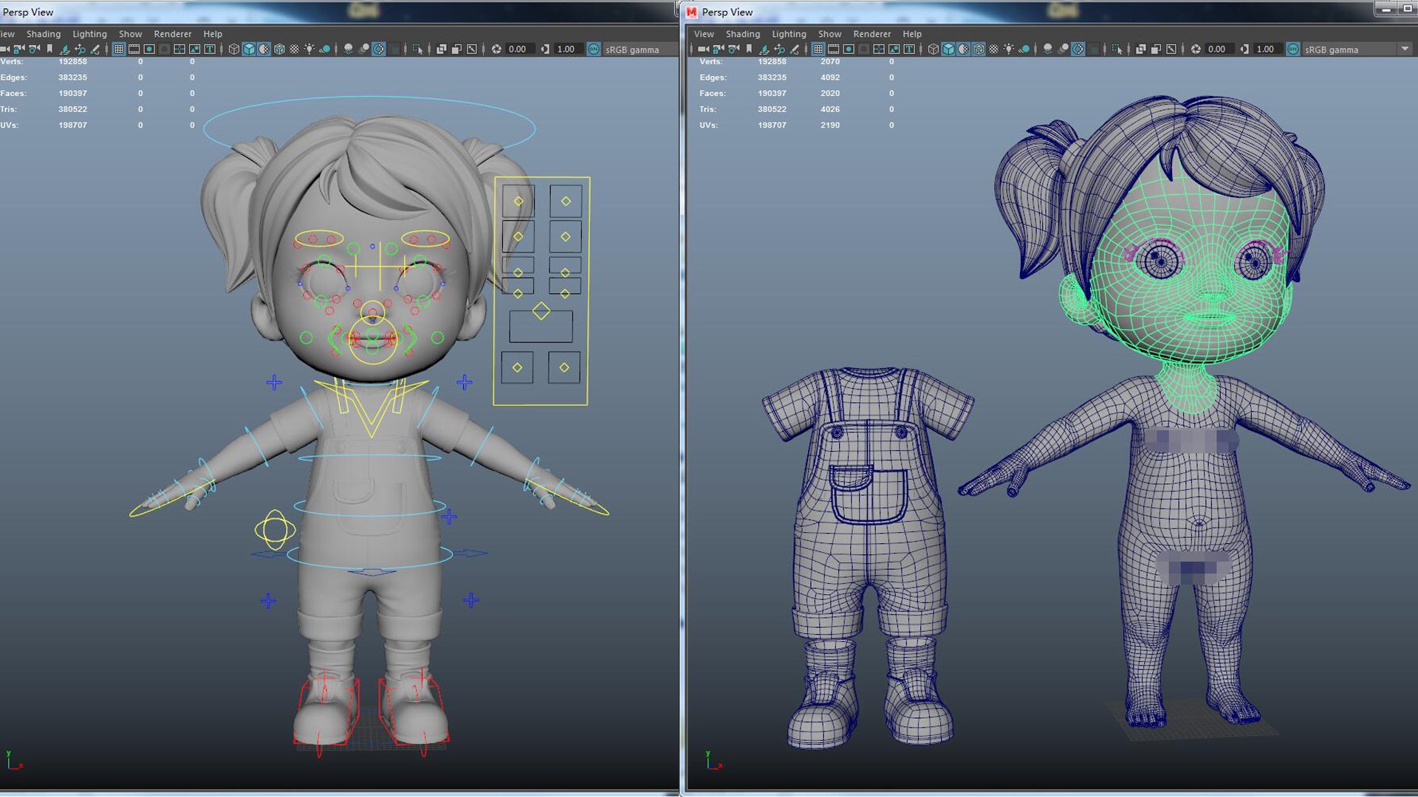Open Lighting menu in left panel
This screenshot has width=1418, height=797.
pyautogui.click(x=89, y=34)
